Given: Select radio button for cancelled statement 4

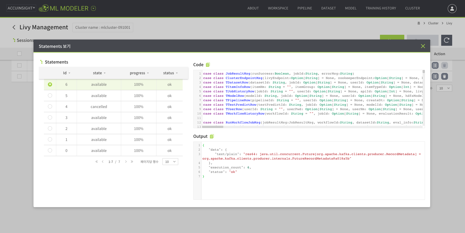Looking at the screenshot, I should coord(50,106).
